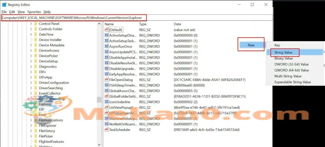Click the FileHistory folder icon
The height and width of the screenshot is (147, 325).
[x=35, y=131]
